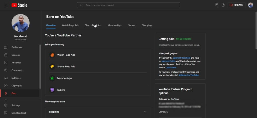Select Dashboard label in sidebar
This screenshot has width=257, height=118.
click(x=17, y=47)
